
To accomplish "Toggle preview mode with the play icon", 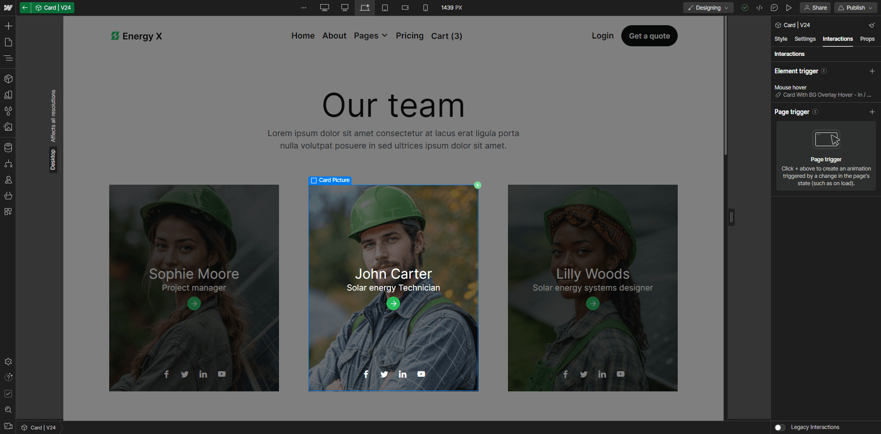I will 789,8.
